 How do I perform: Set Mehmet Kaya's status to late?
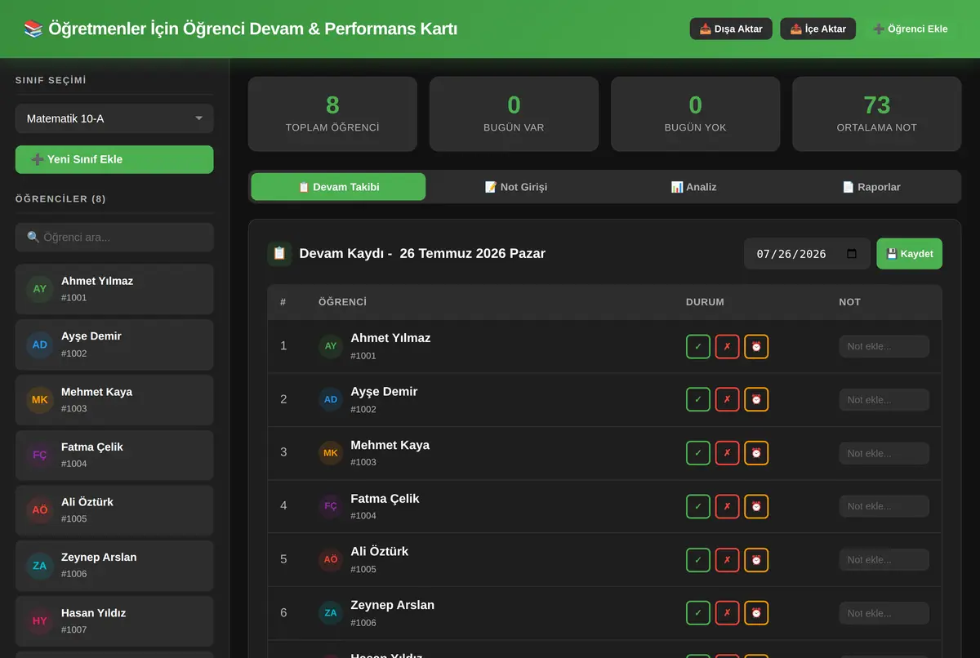[756, 453]
